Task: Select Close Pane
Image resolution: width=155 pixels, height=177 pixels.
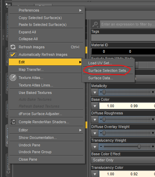Action: tap(46, 159)
